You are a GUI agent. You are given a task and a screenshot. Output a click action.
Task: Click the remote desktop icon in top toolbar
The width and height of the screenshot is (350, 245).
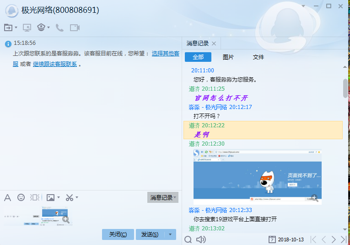tap(27, 27)
